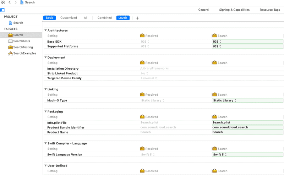Screen dimensions: 284x175
Task: Switch to Combined view
Action: coord(104,18)
